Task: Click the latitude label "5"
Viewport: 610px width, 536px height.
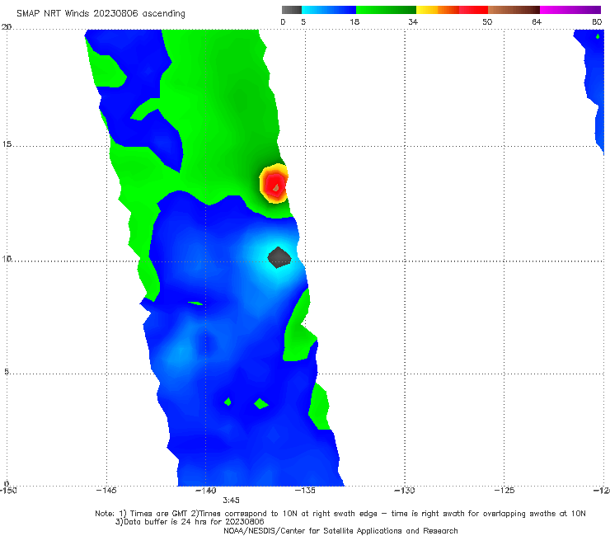Action: click(7, 371)
